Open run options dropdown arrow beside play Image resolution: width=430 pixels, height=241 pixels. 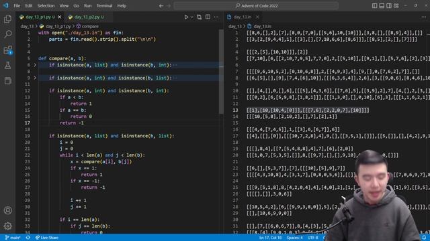tap(191, 17)
